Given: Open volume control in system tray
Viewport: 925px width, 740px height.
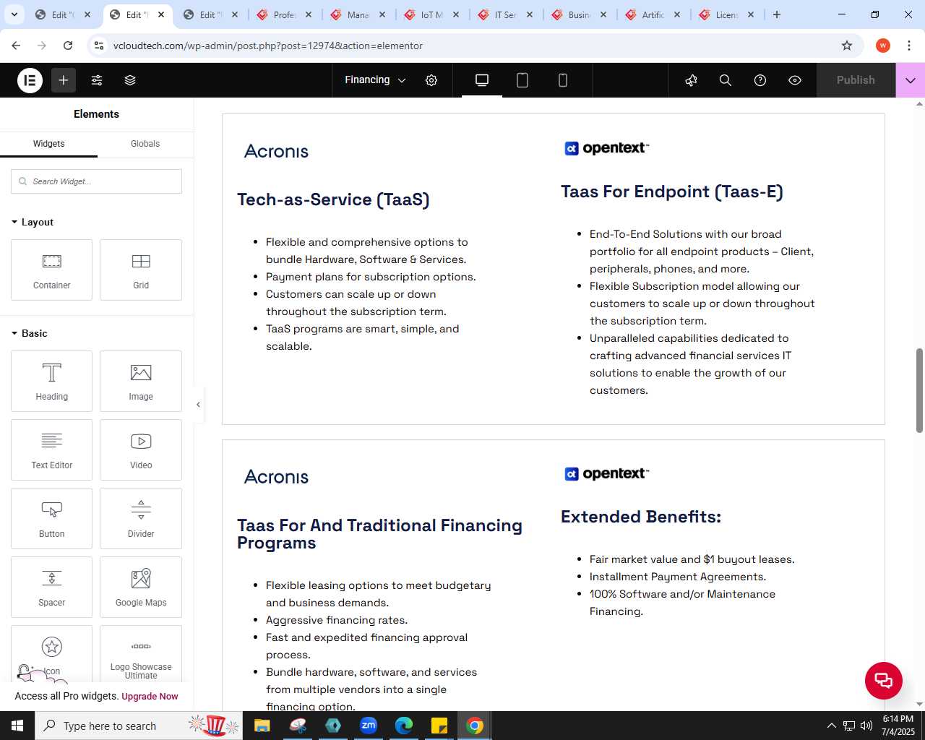Looking at the screenshot, I should coord(866,726).
